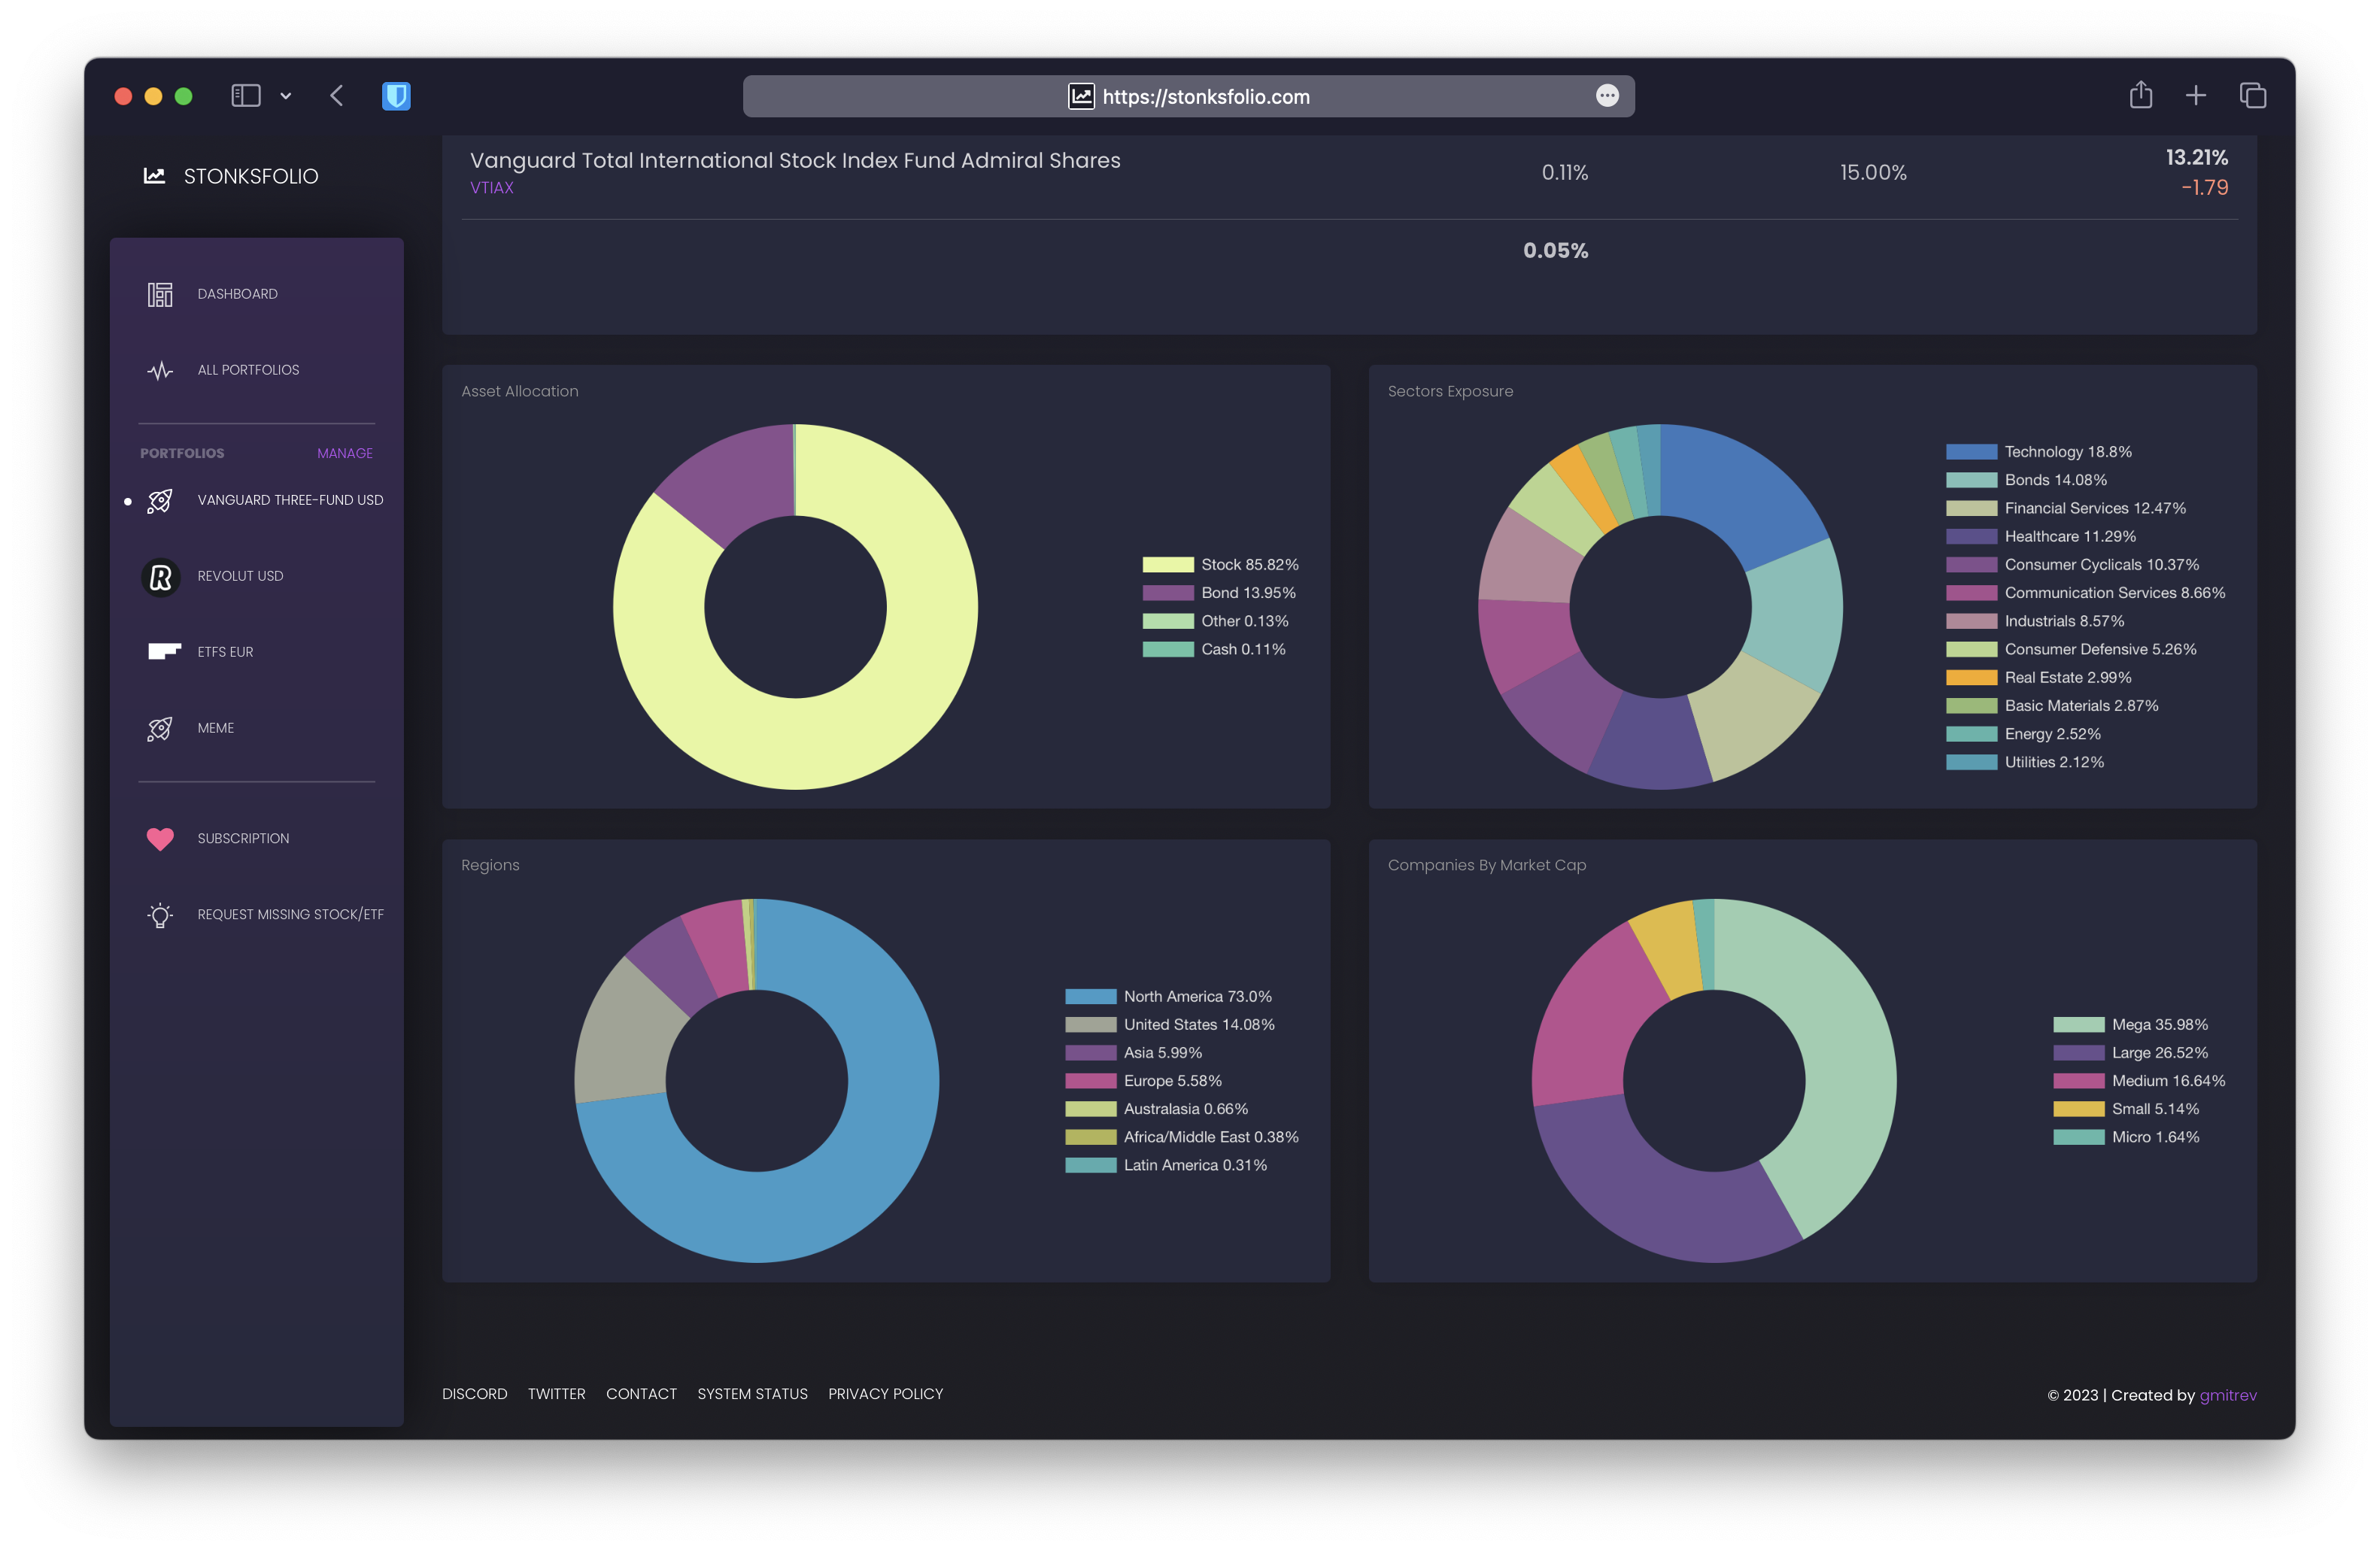
Task: Click the Asset Allocation donut chart
Action: pos(795,607)
